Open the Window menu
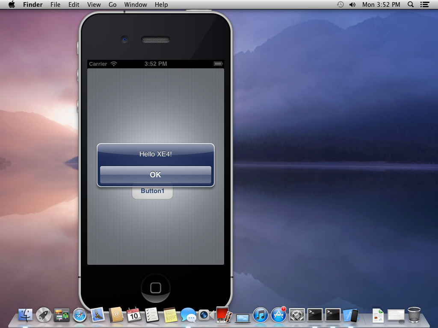 136,4
